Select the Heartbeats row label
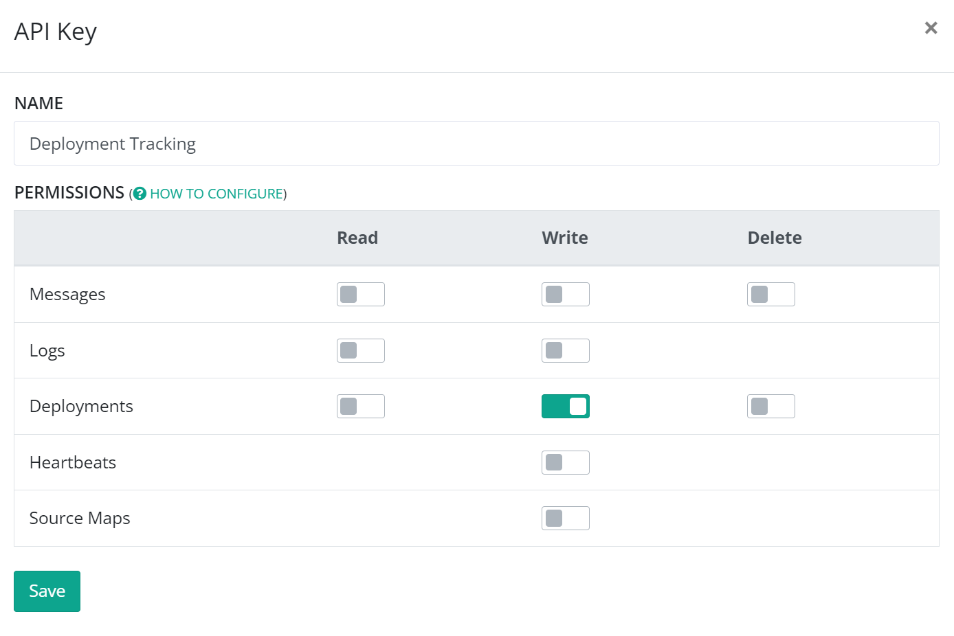Image resolution: width=954 pixels, height=636 pixels. click(73, 463)
